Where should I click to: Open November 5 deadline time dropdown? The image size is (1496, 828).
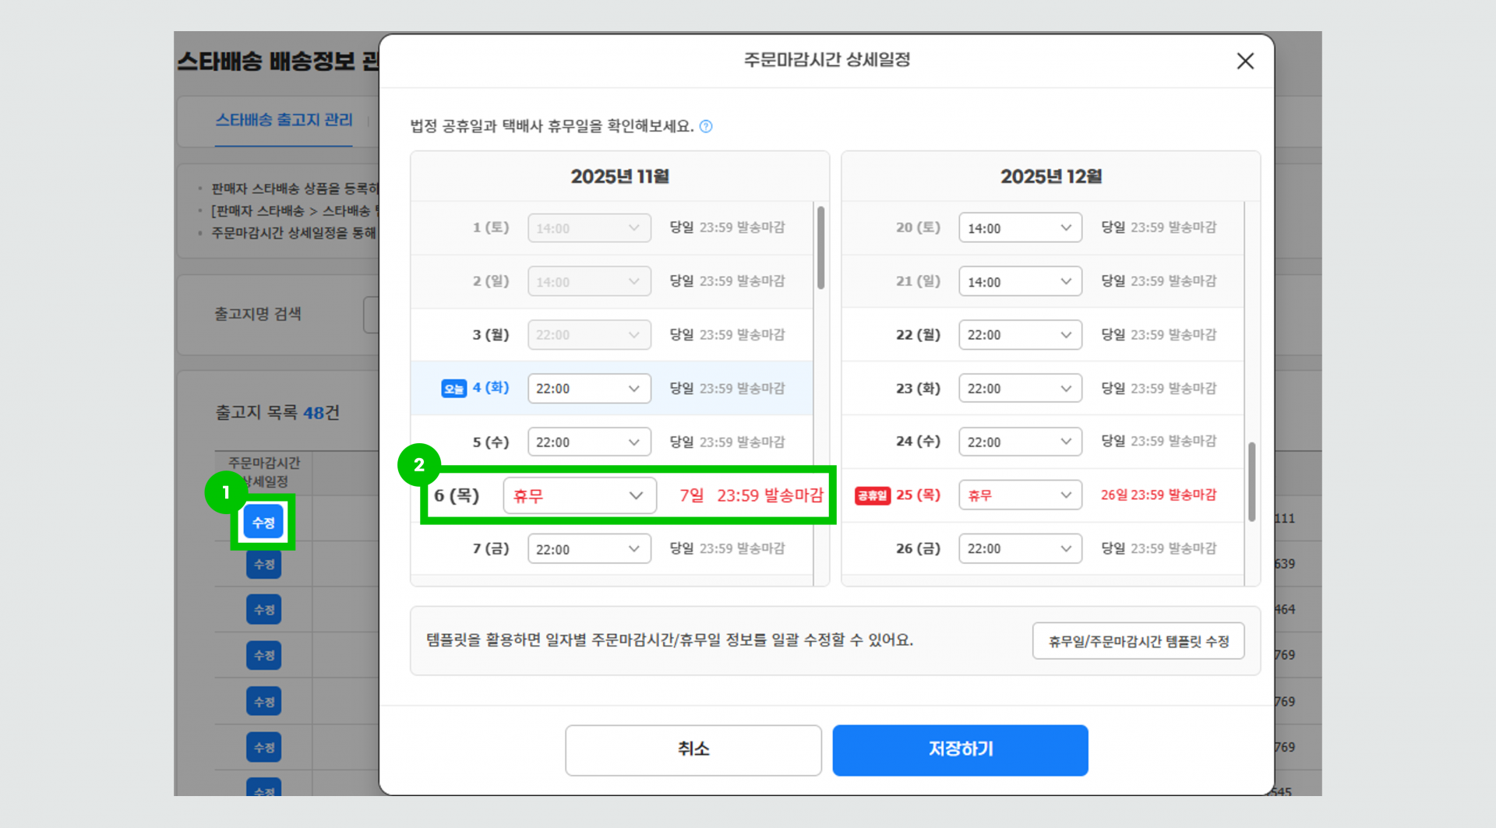click(x=589, y=442)
